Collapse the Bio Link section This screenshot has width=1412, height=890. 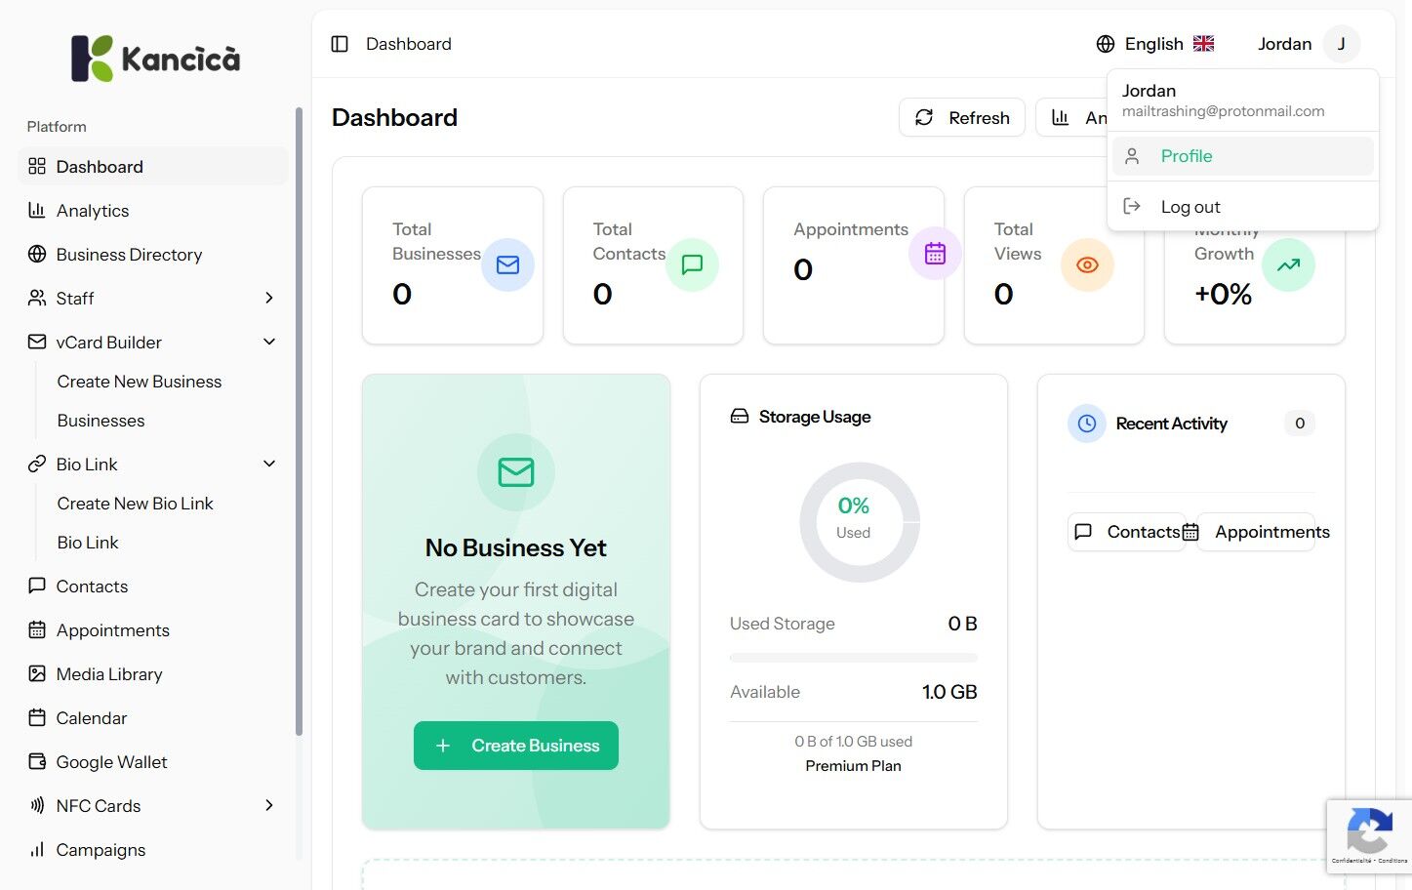269,464
